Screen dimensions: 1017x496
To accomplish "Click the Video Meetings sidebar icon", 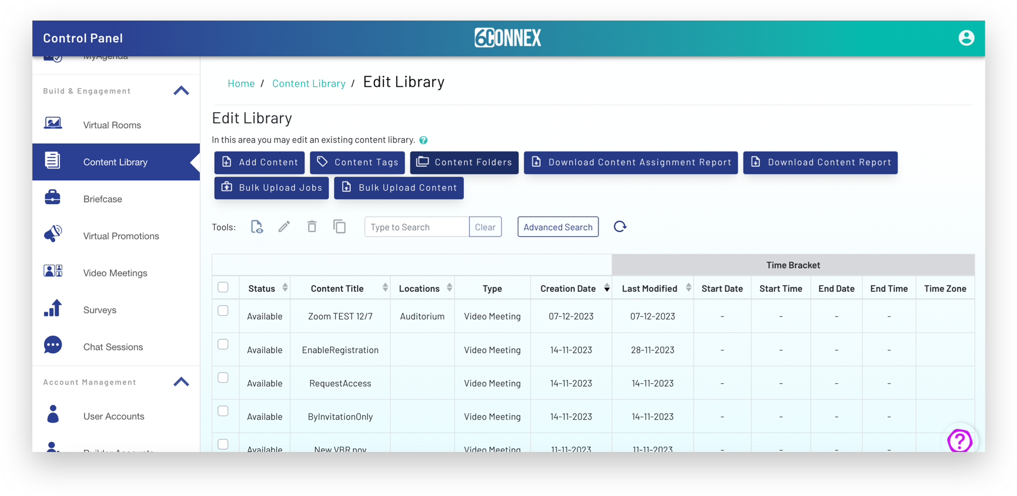I will (53, 271).
